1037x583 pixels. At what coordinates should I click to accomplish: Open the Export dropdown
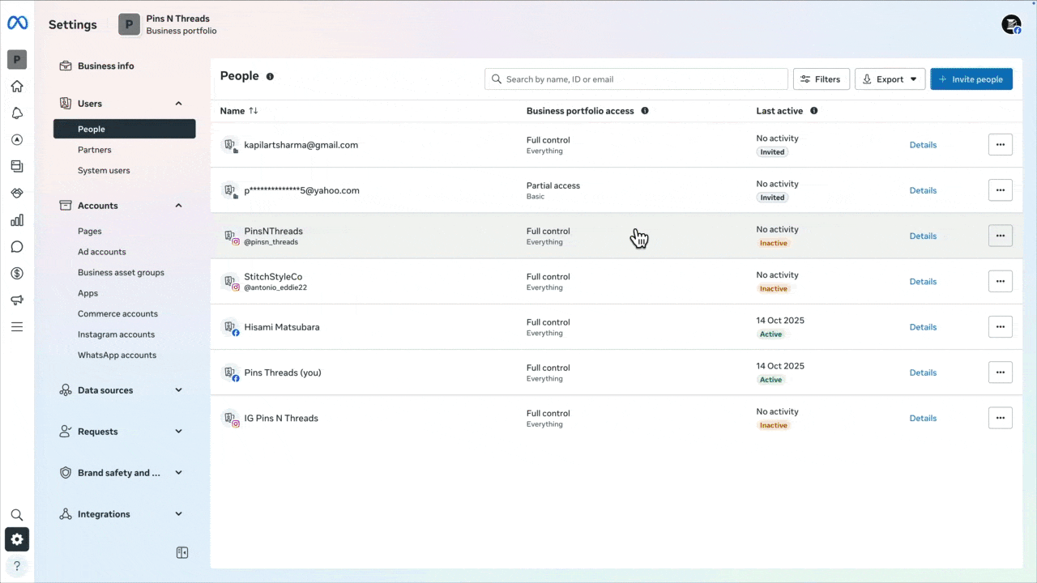(890, 79)
